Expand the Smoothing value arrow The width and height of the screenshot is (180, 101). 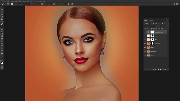coord(66,4)
